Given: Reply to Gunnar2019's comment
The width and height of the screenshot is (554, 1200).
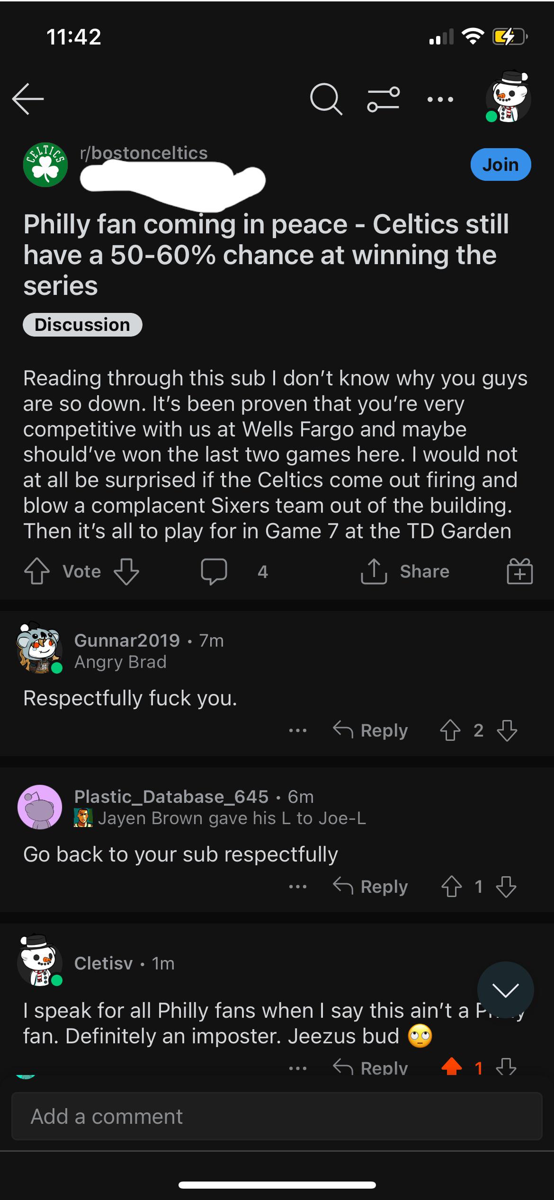Looking at the screenshot, I should [370, 730].
